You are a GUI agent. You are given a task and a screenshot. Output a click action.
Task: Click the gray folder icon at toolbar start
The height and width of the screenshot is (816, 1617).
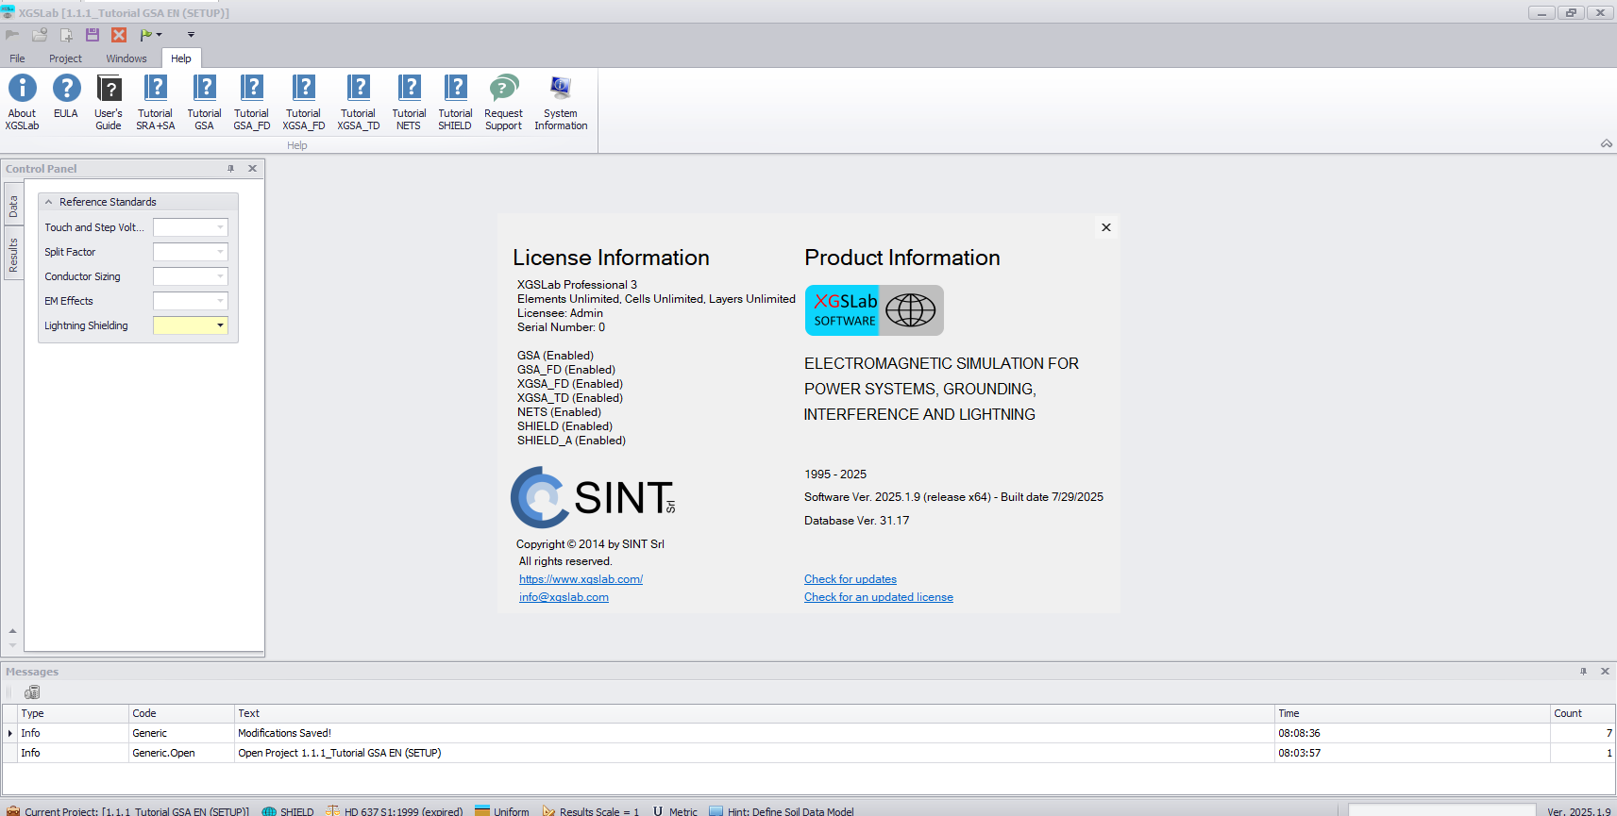[12, 35]
